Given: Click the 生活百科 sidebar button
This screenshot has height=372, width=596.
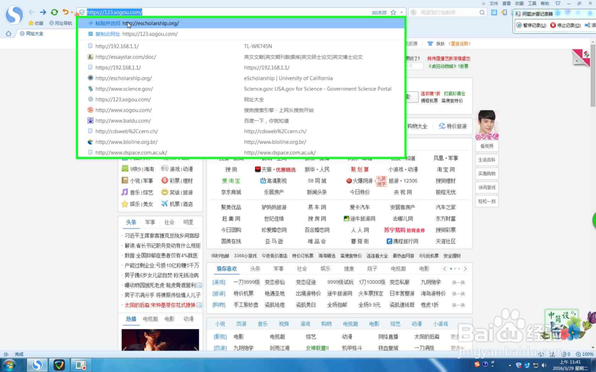Looking at the screenshot, I should [486, 160].
